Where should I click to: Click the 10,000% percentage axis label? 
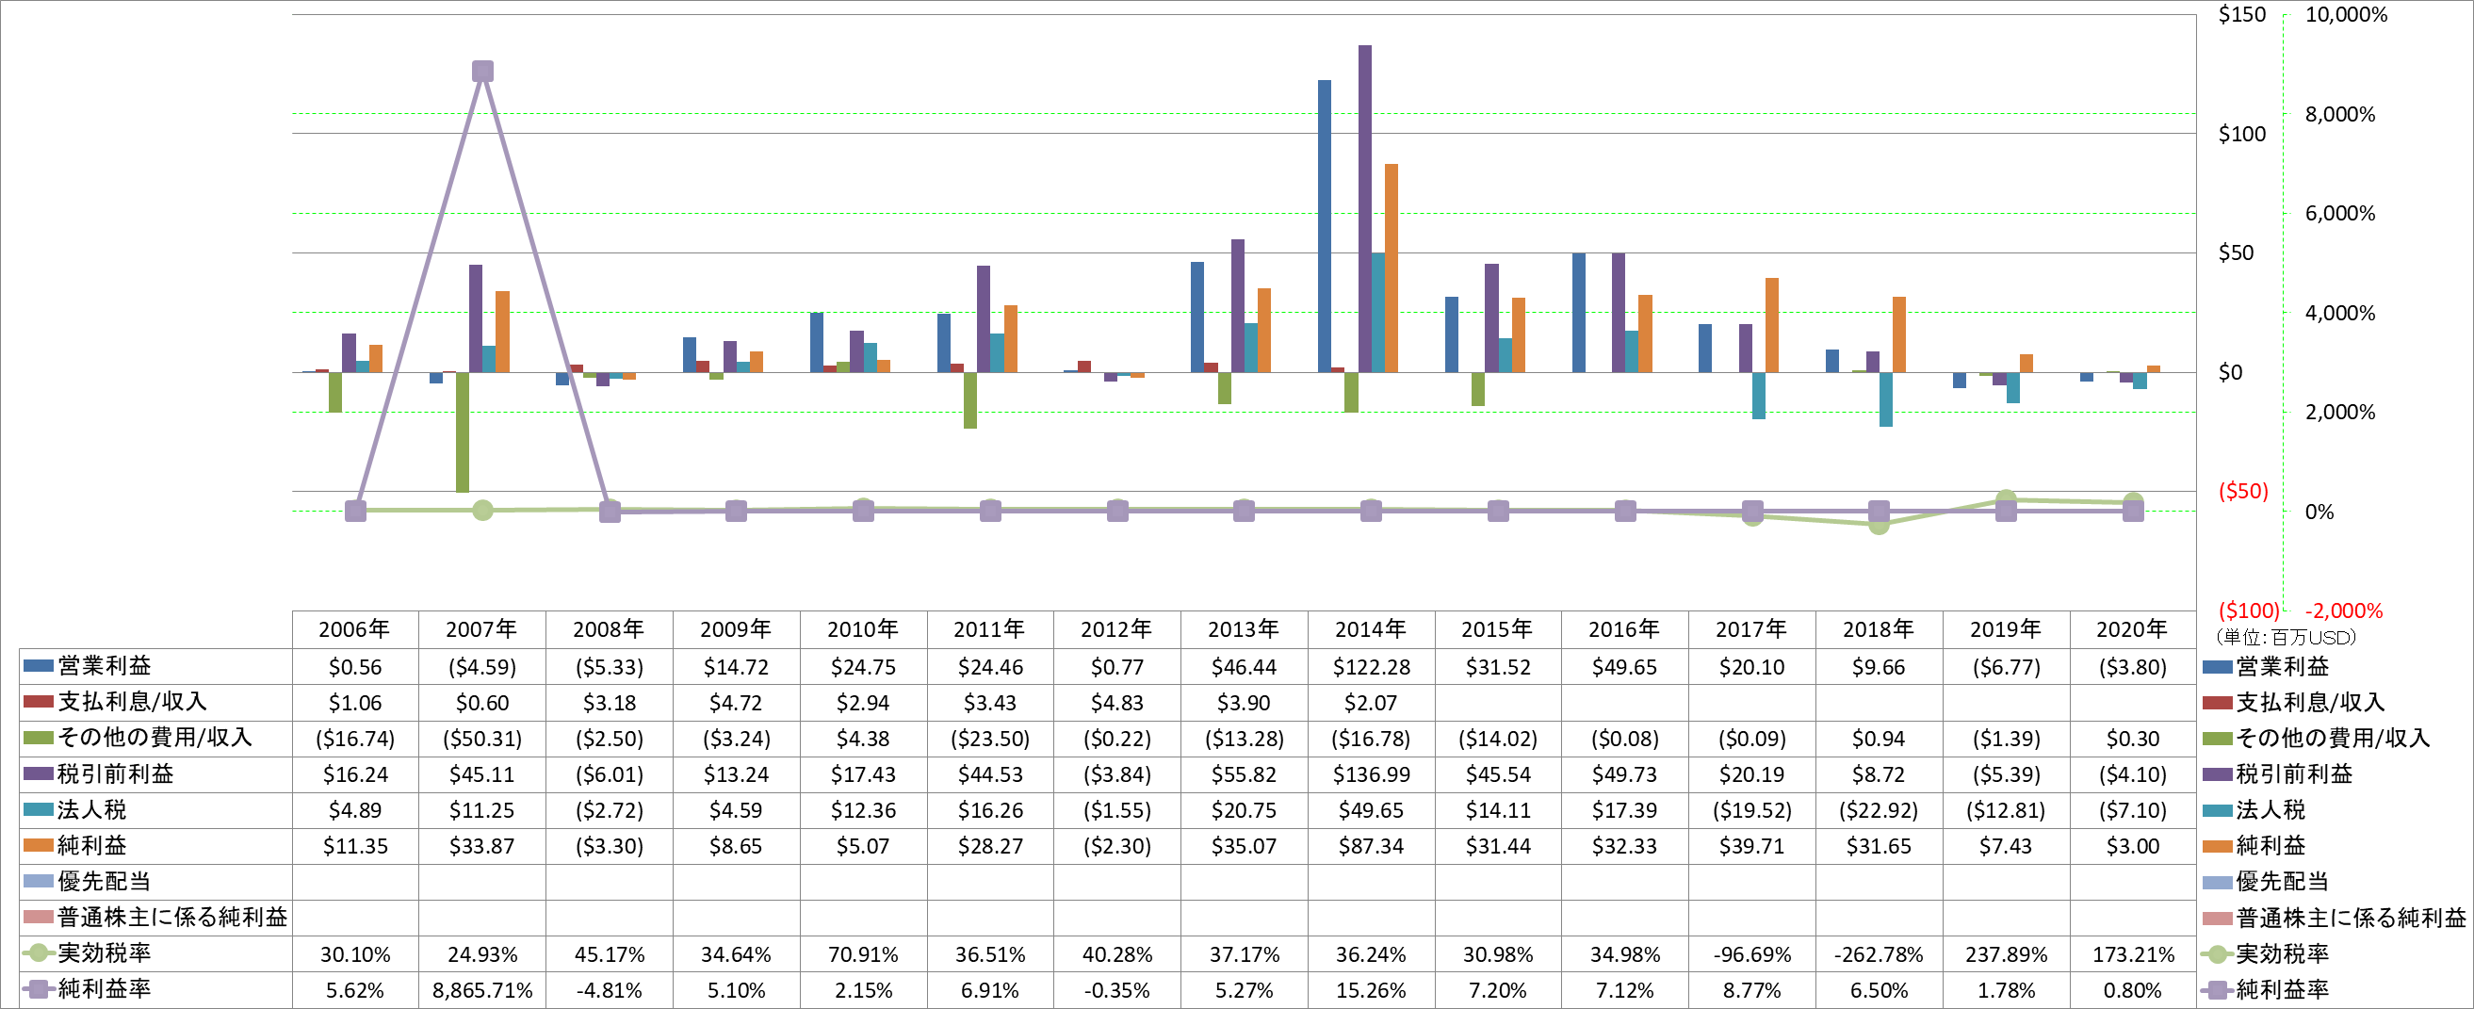tap(2346, 14)
